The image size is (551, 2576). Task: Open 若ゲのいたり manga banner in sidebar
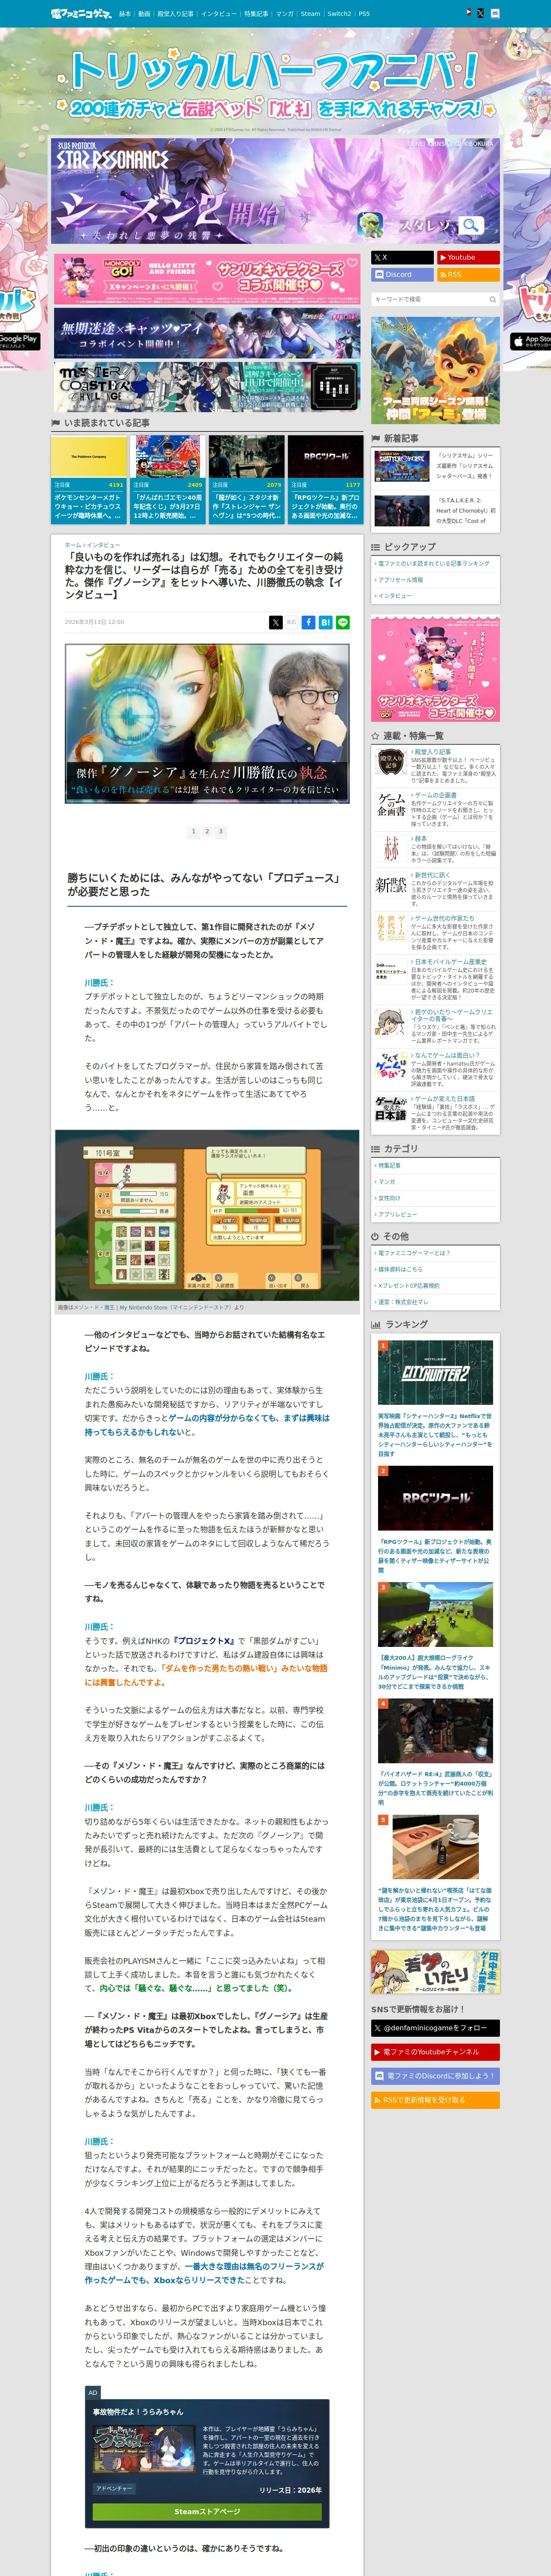click(x=435, y=1972)
